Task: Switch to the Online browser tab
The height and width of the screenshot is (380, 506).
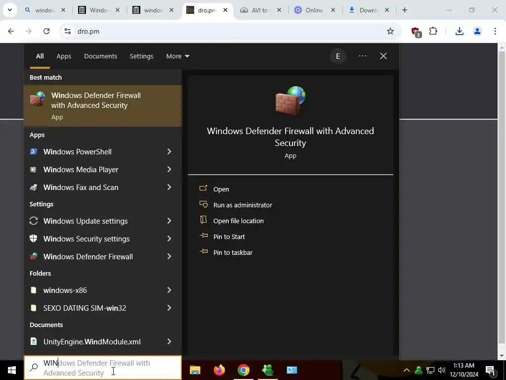Action: [x=315, y=10]
